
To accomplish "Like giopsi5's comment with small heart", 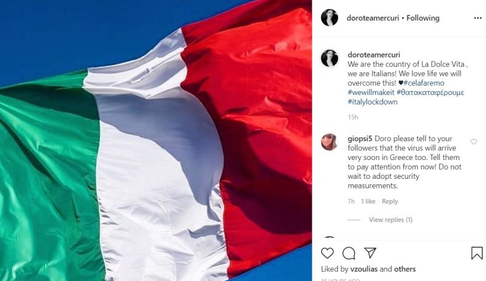I will tap(474, 142).
